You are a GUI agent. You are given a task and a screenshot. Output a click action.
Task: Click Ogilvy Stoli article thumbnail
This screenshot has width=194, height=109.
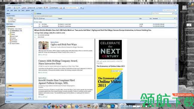(x=44, y=45)
